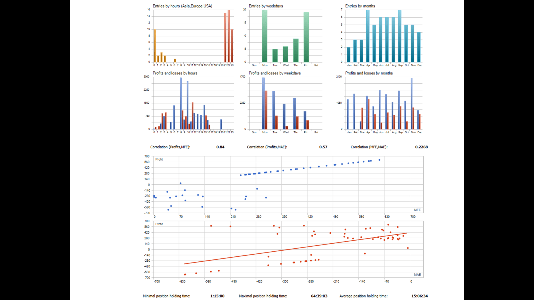Click Monday's blue profit bar in weekdays chart

click(x=263, y=103)
